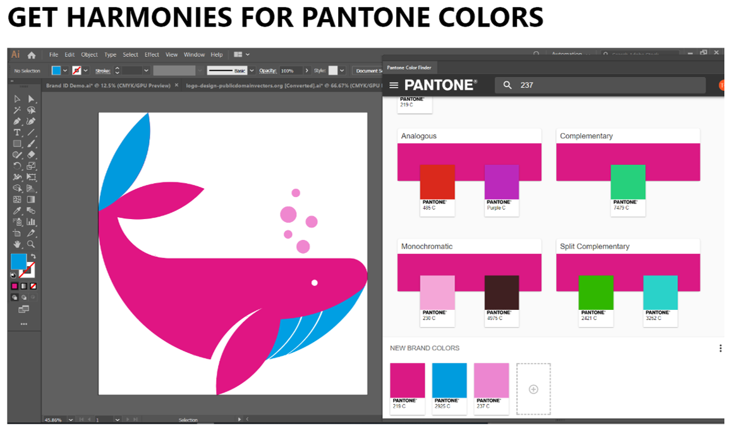Expand opacity slider arrow
This screenshot has height=433, width=733.
coord(306,71)
